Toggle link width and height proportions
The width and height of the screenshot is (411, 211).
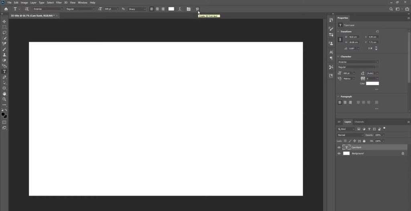coord(340,40)
